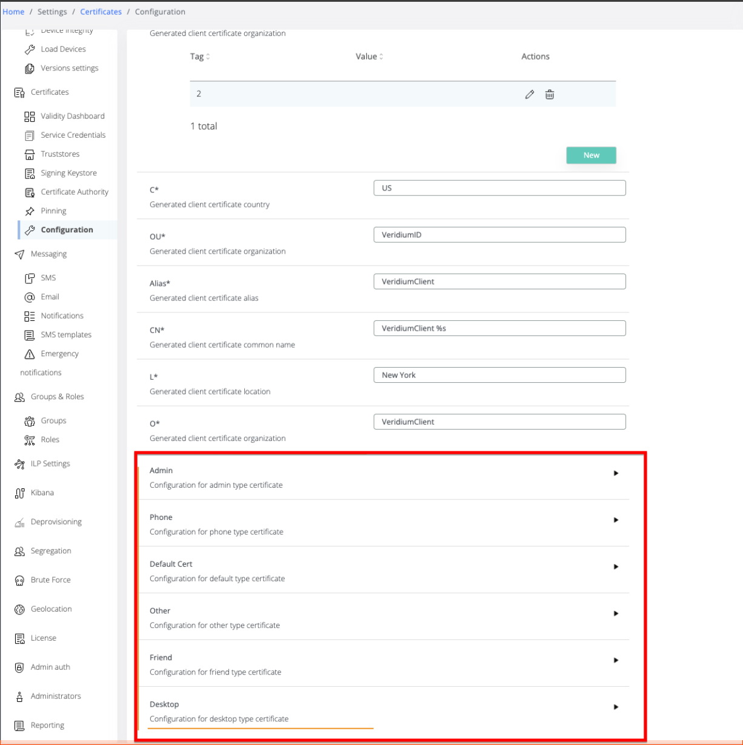
Task: Go to Home via breadcrumb link
Action: pos(13,12)
